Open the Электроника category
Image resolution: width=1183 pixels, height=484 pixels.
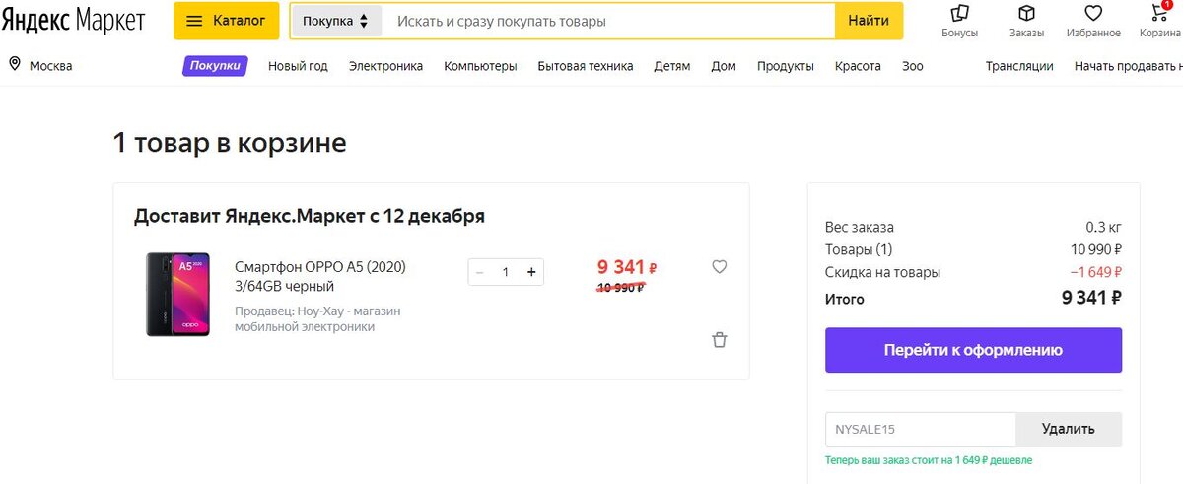tap(385, 66)
